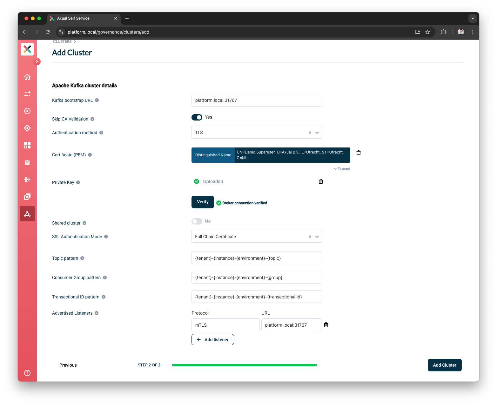Screen dimensions: 497x405
Task: Clear the Full Chain Certificate selection
Action: point(310,237)
